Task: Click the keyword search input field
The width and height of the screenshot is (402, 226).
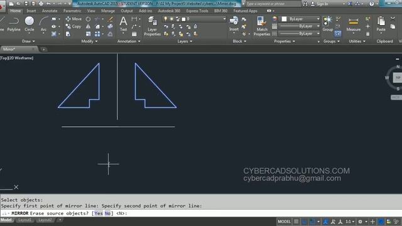Action: click(273, 4)
